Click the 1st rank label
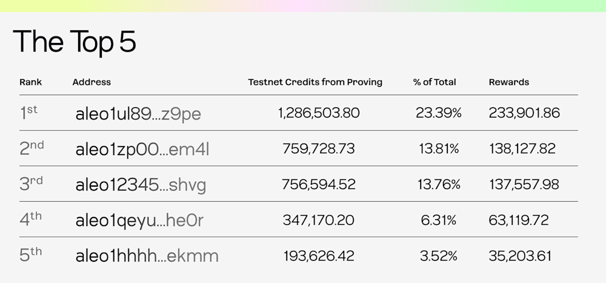Image resolution: width=606 pixels, height=283 pixels. click(x=29, y=113)
